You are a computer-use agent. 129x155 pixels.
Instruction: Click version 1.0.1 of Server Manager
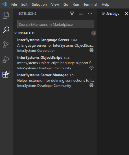pos(73,76)
